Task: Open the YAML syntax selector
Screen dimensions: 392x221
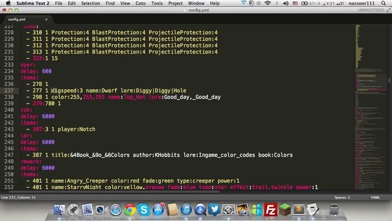Action: point(375,198)
